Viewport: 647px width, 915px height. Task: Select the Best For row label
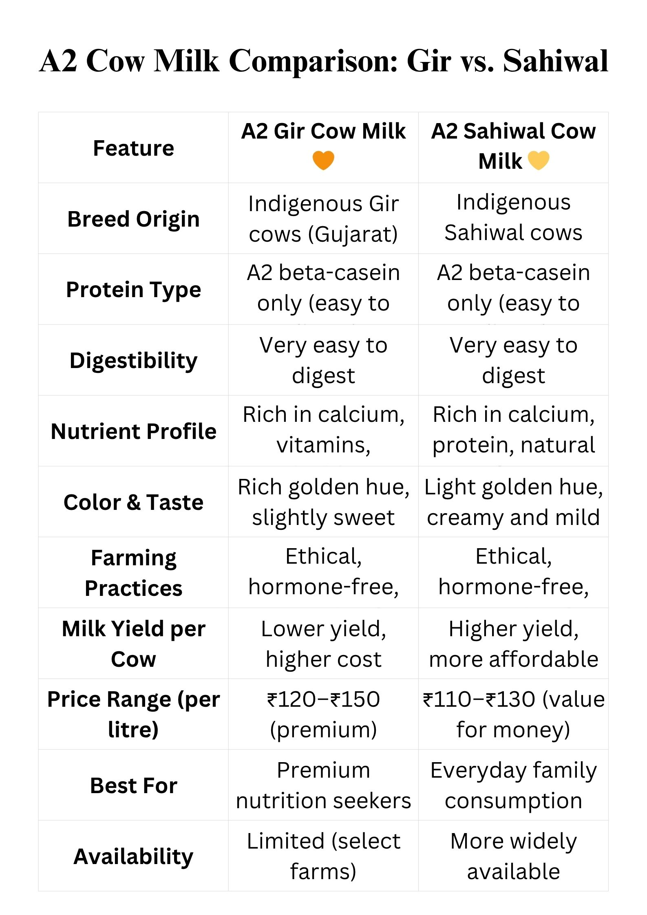[x=133, y=785]
